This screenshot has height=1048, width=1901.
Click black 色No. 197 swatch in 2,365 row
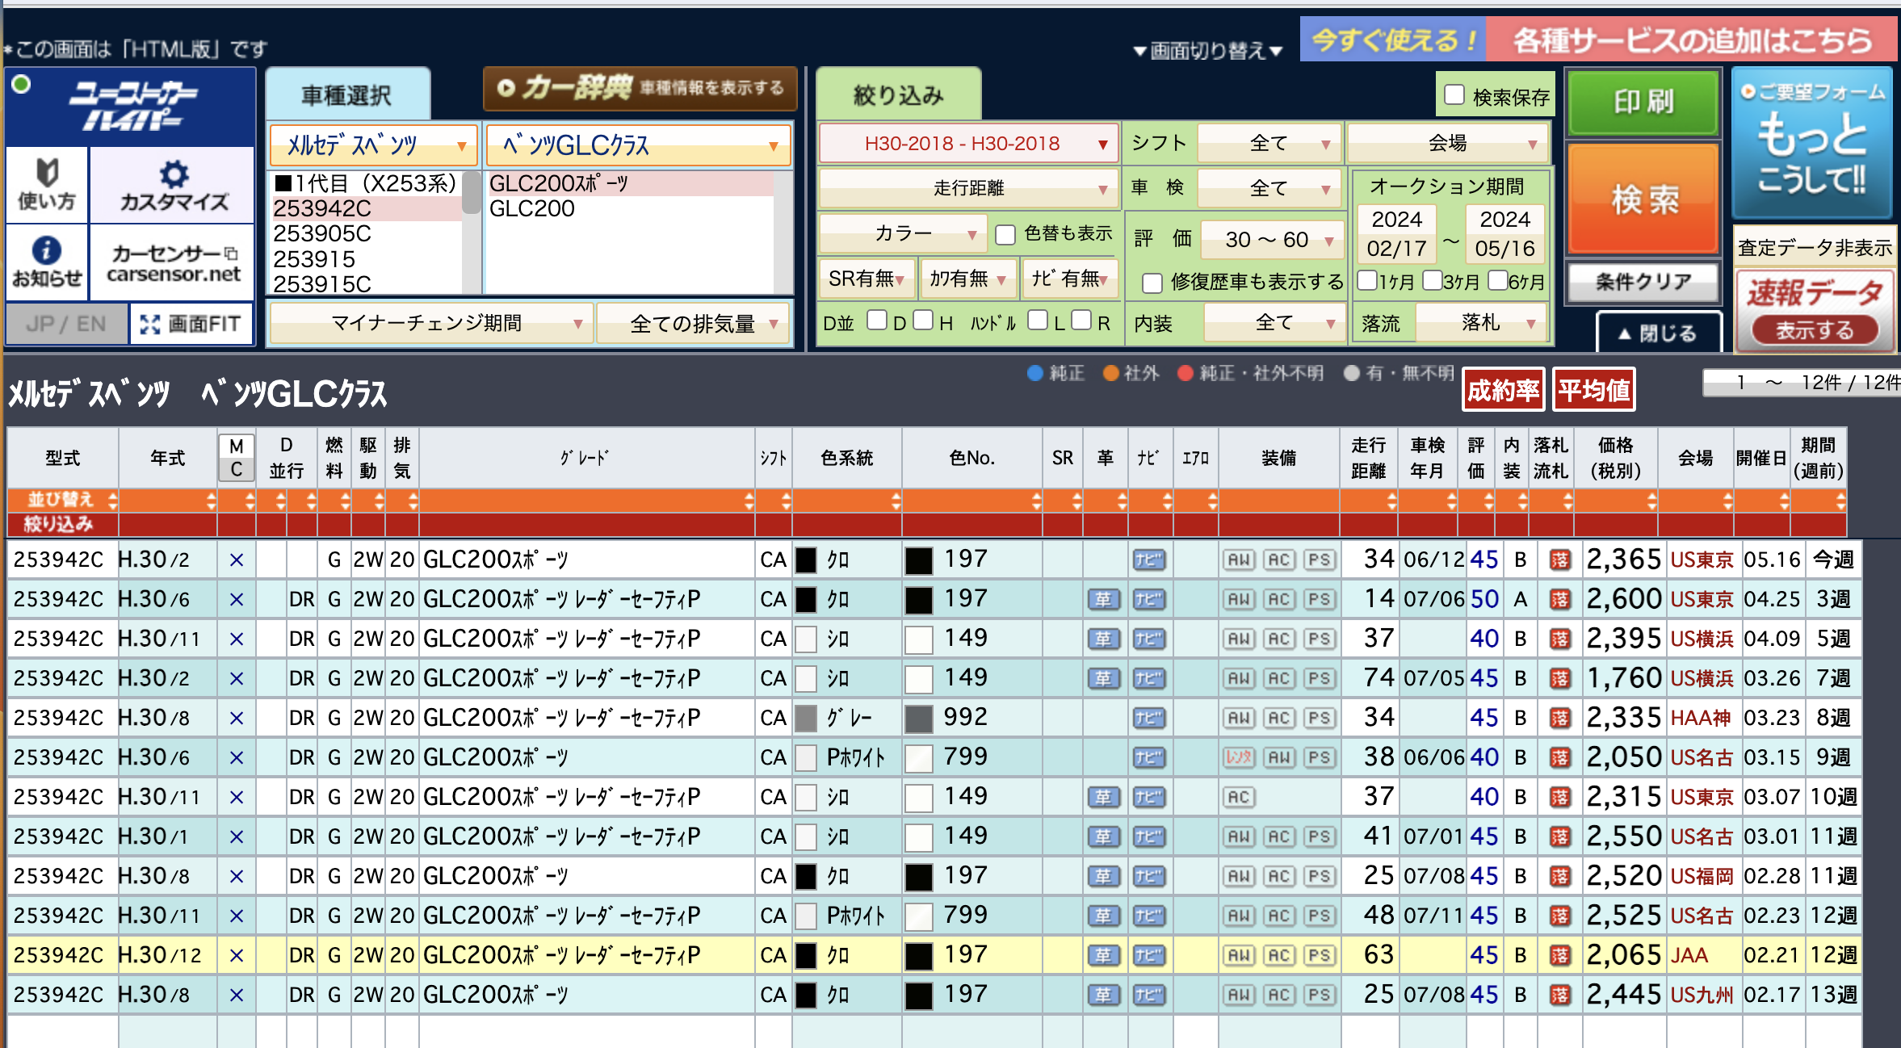click(918, 560)
